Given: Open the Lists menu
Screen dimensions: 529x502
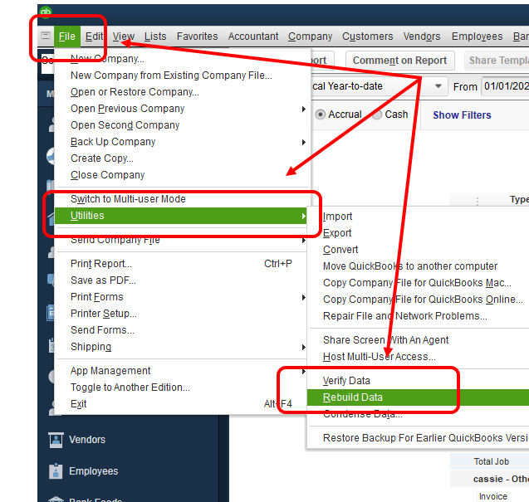Looking at the screenshot, I should coord(155,37).
